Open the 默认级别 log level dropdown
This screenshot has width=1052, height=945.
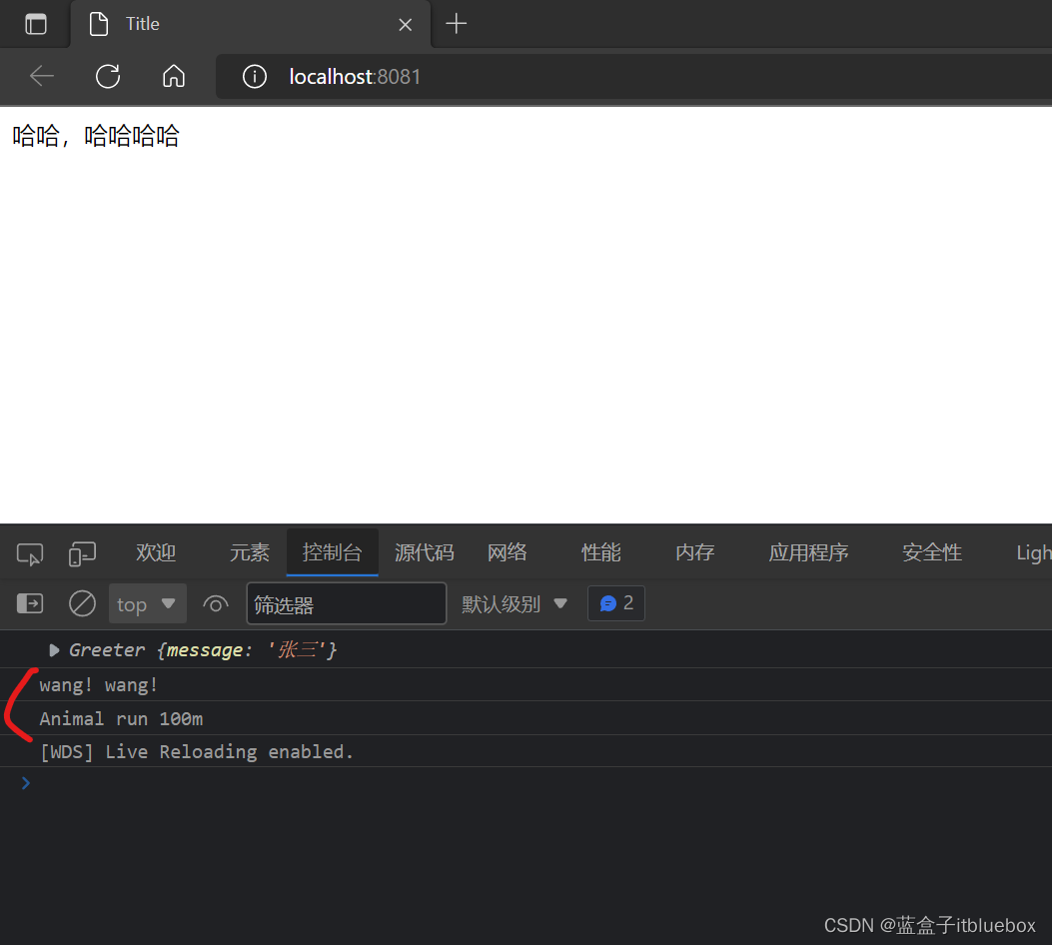(x=515, y=604)
